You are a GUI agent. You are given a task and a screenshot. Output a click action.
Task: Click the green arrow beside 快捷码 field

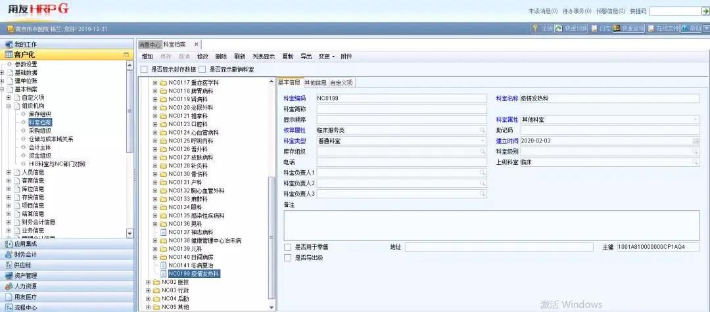[704, 11]
